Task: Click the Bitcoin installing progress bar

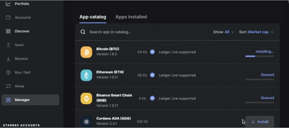Action: (259, 56)
